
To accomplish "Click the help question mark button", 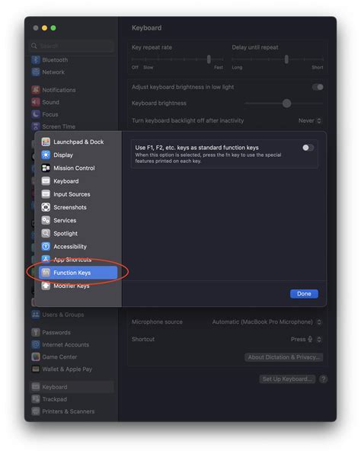I will tap(324, 379).
